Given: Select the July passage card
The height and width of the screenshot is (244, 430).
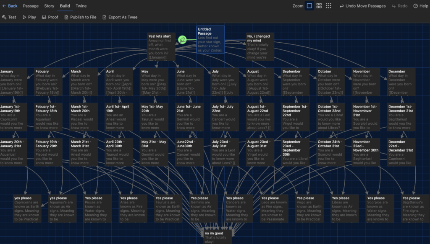Looking at the screenshot, I should [x=225, y=82].
